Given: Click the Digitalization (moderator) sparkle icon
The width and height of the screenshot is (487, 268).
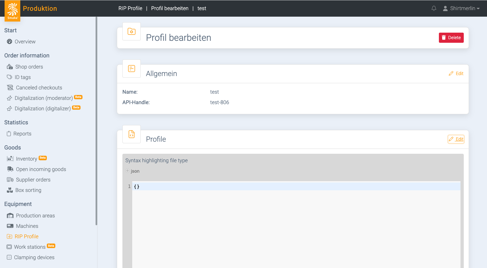Looking at the screenshot, I should pyautogui.click(x=9, y=98).
